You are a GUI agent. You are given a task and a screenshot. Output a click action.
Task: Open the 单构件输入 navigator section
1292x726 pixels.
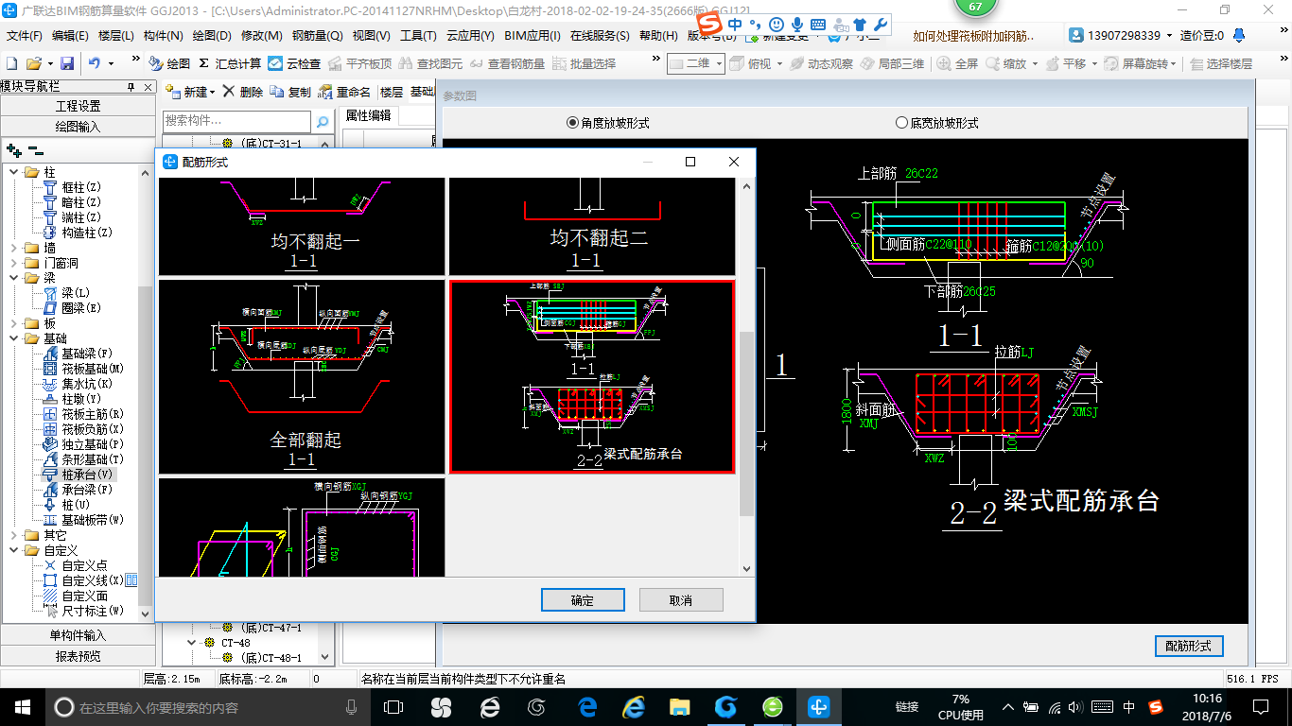[x=78, y=635]
